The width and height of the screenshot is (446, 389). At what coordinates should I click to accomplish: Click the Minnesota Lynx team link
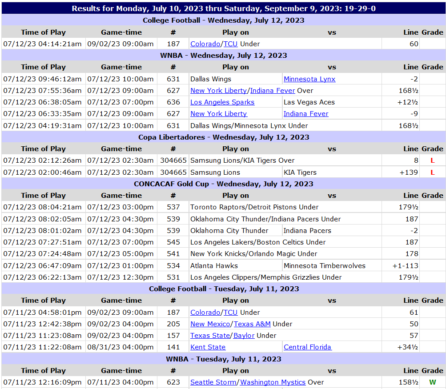click(x=309, y=79)
